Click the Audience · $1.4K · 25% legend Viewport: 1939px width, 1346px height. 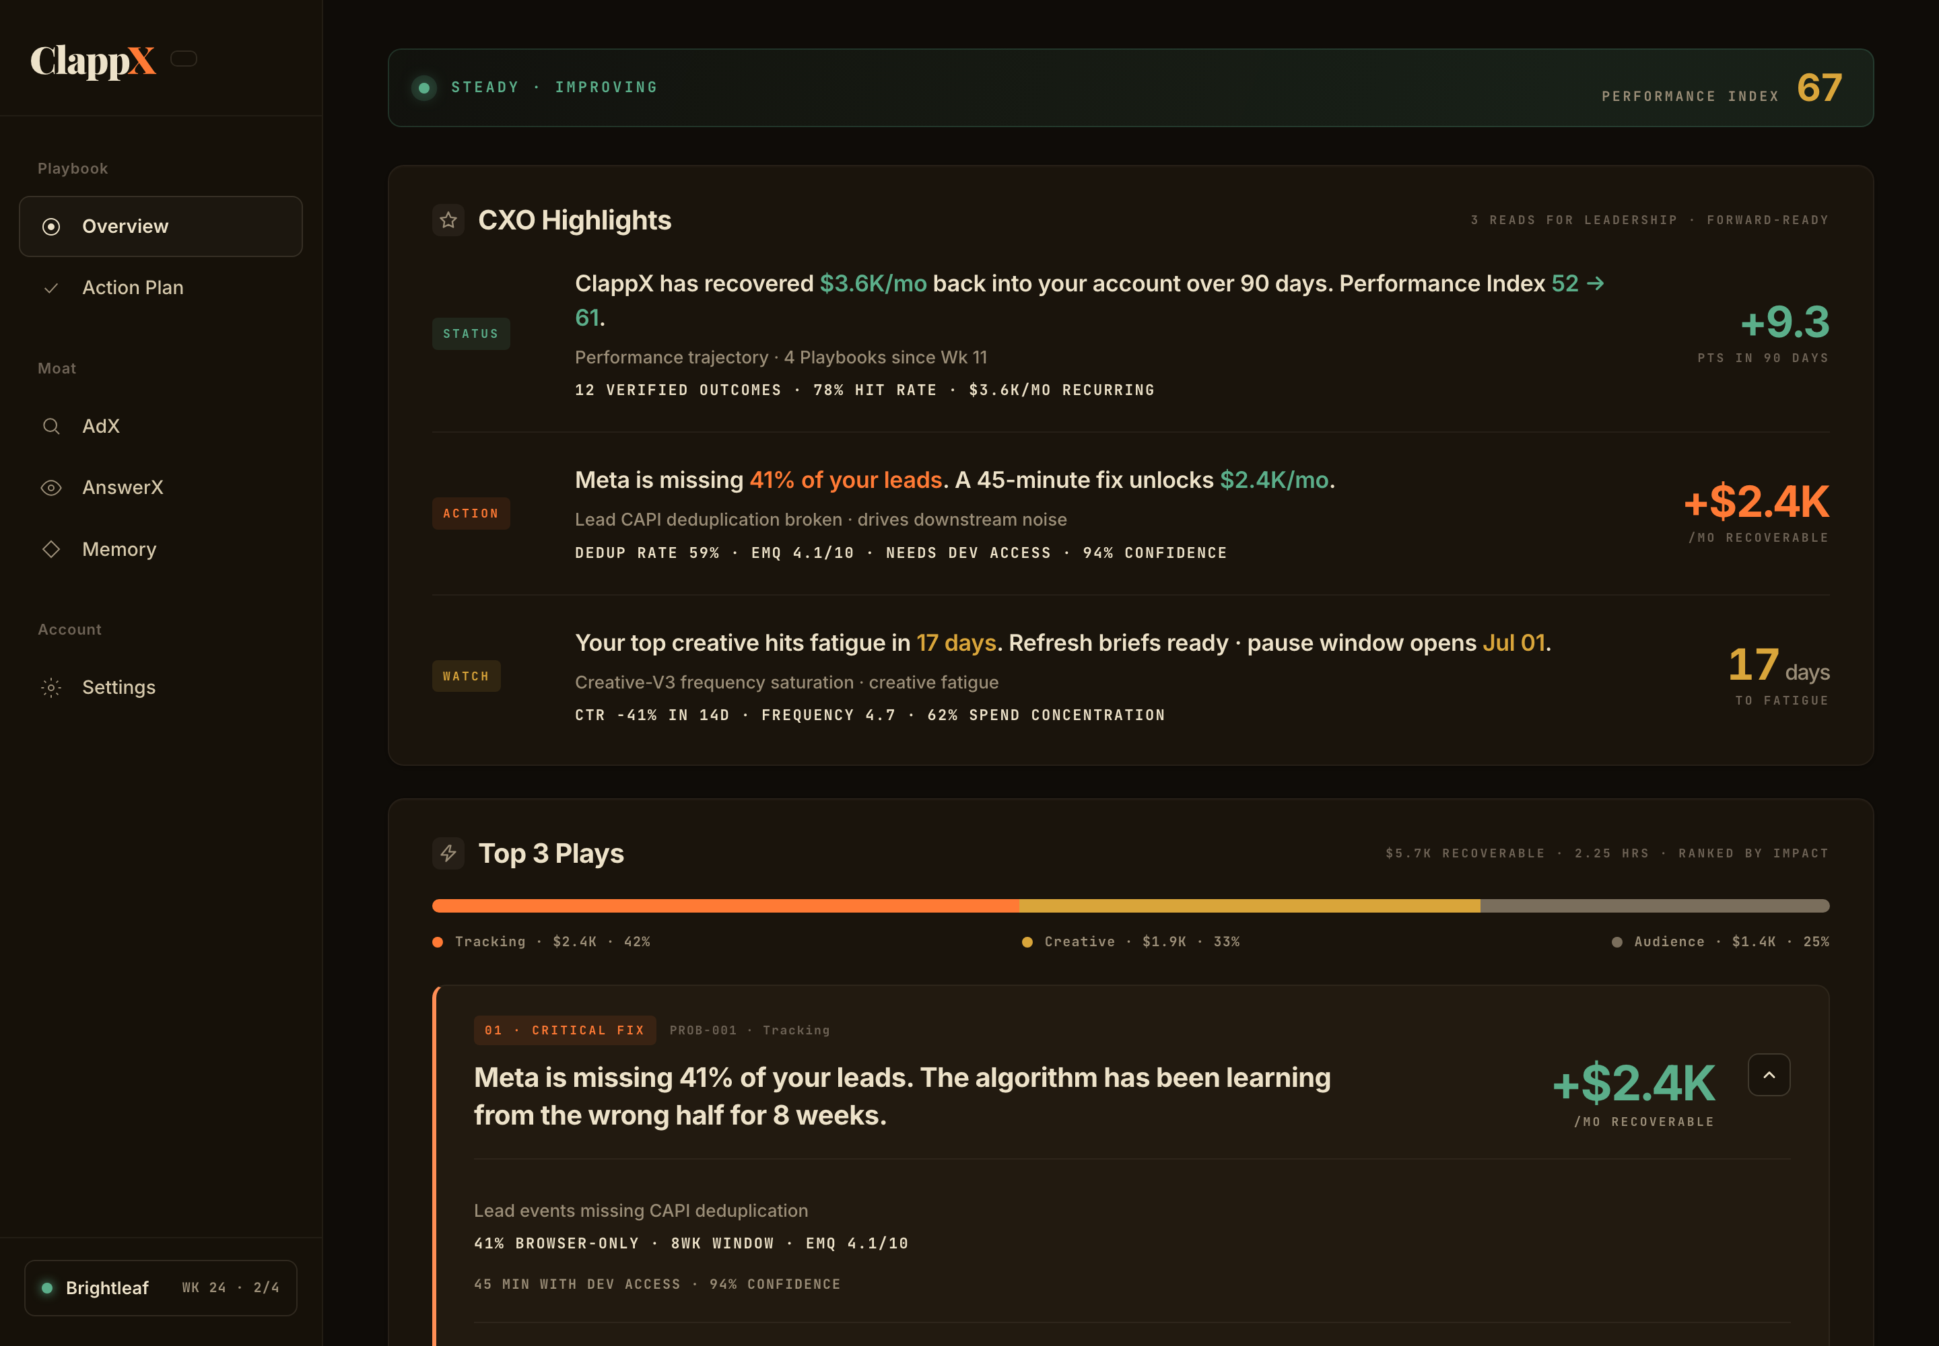[1720, 942]
